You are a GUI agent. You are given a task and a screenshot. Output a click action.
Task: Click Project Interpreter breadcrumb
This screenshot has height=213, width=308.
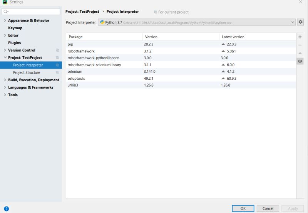(x=122, y=12)
